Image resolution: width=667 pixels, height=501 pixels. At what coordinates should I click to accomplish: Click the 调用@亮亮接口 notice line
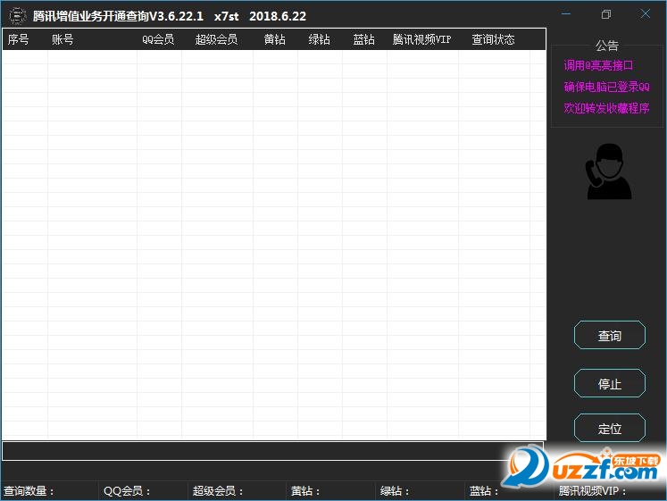click(598, 65)
